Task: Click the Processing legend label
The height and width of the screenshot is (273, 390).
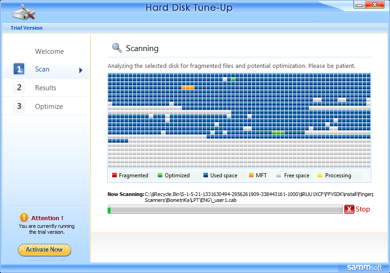Action: (338, 175)
